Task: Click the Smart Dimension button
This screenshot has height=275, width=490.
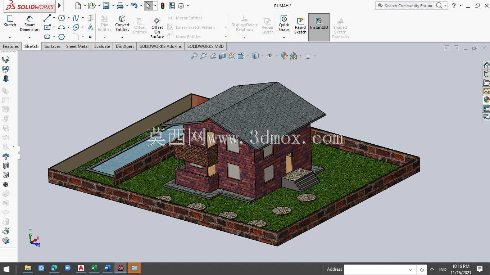Action: (30, 24)
